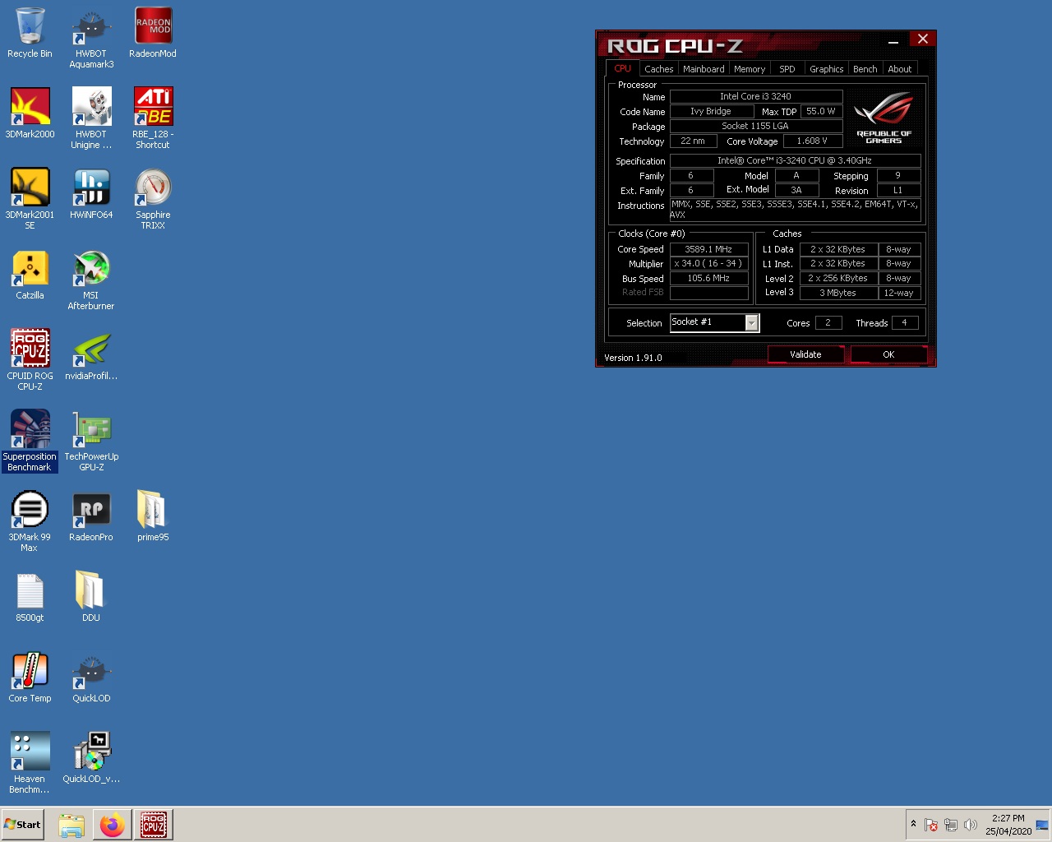Launch HWBOT Aquamark3 shortcut

[91, 38]
